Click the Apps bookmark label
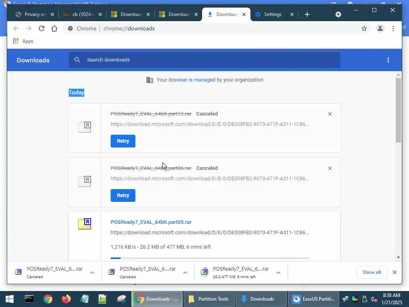 [28, 41]
